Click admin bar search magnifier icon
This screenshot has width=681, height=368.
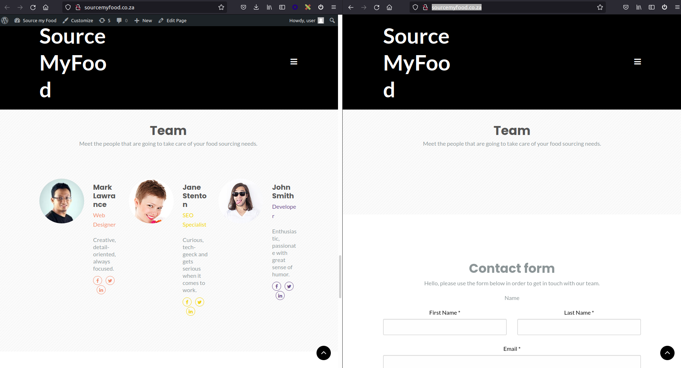coord(332,20)
